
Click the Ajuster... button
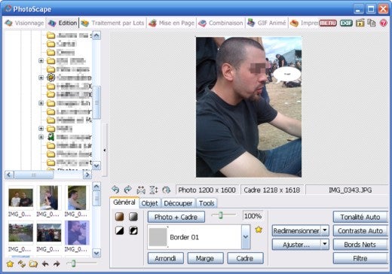click(296, 245)
